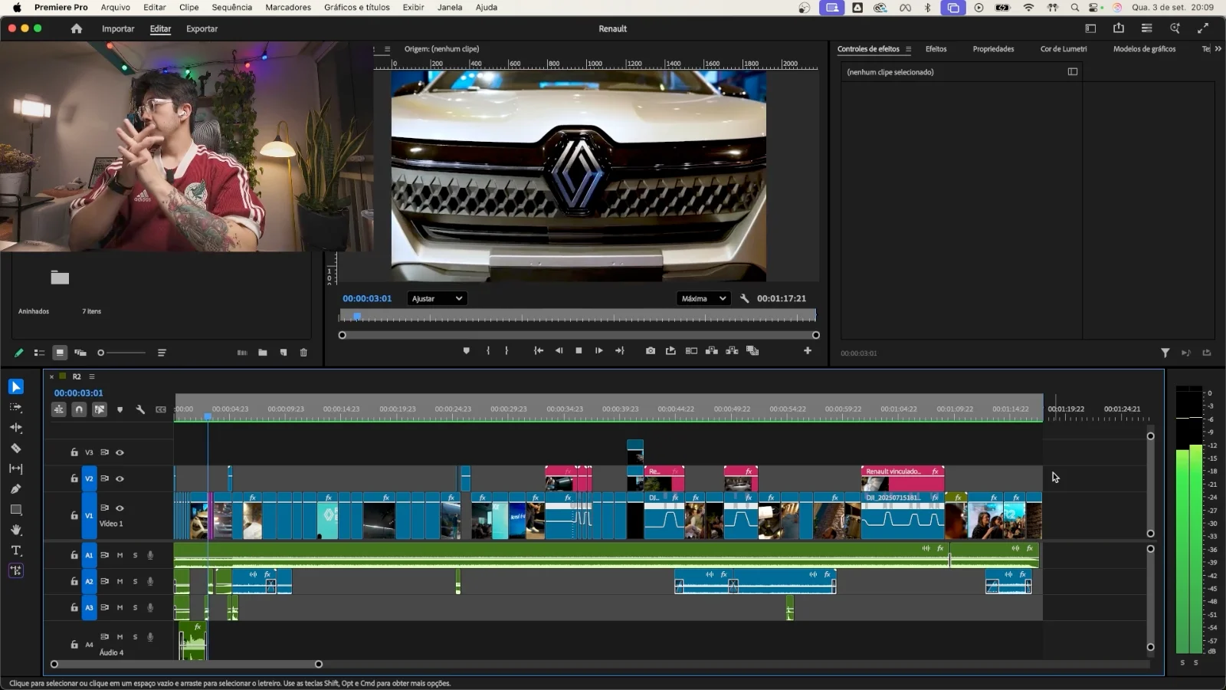Select the Ripple Edit tool
This screenshot has width=1226, height=690.
point(16,427)
